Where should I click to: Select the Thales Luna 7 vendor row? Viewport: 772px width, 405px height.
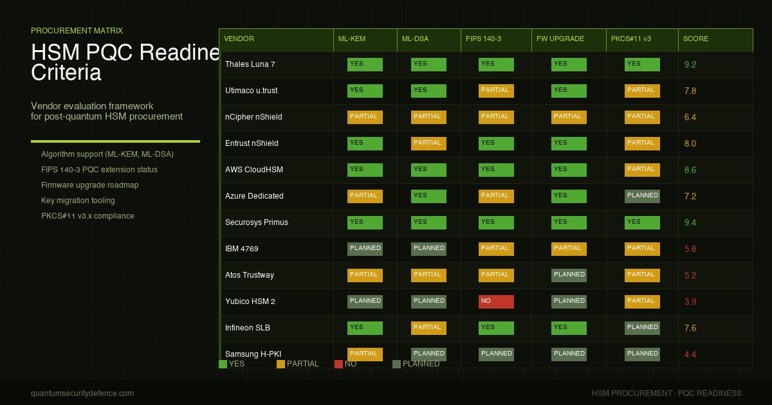point(486,64)
